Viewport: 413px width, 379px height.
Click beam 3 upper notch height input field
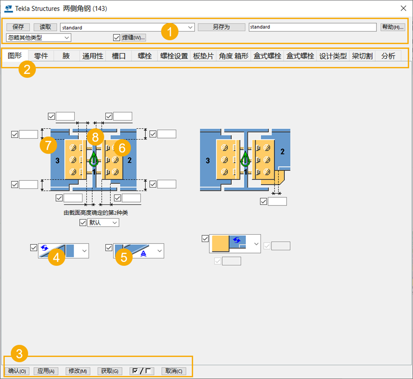(x=29, y=134)
